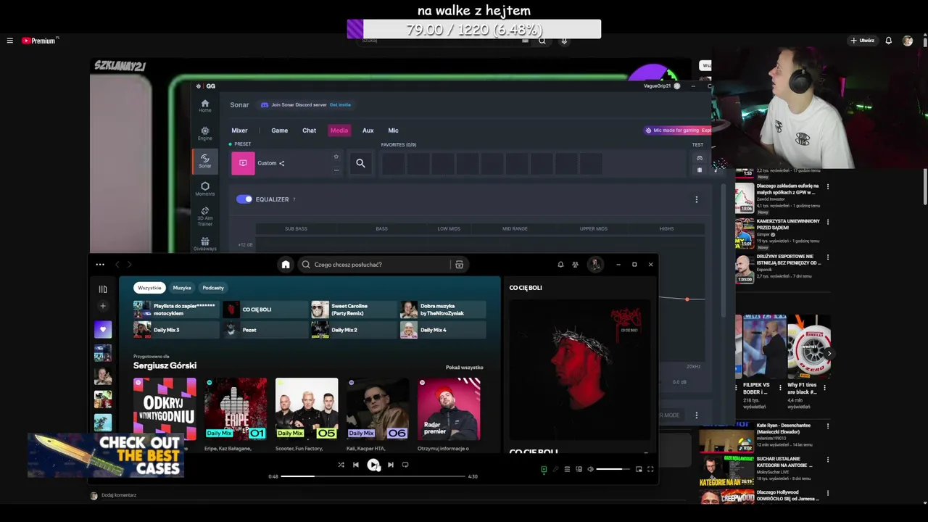Open Moments in the GG sidebar
Viewport: 928px width, 522px height.
coord(205,189)
